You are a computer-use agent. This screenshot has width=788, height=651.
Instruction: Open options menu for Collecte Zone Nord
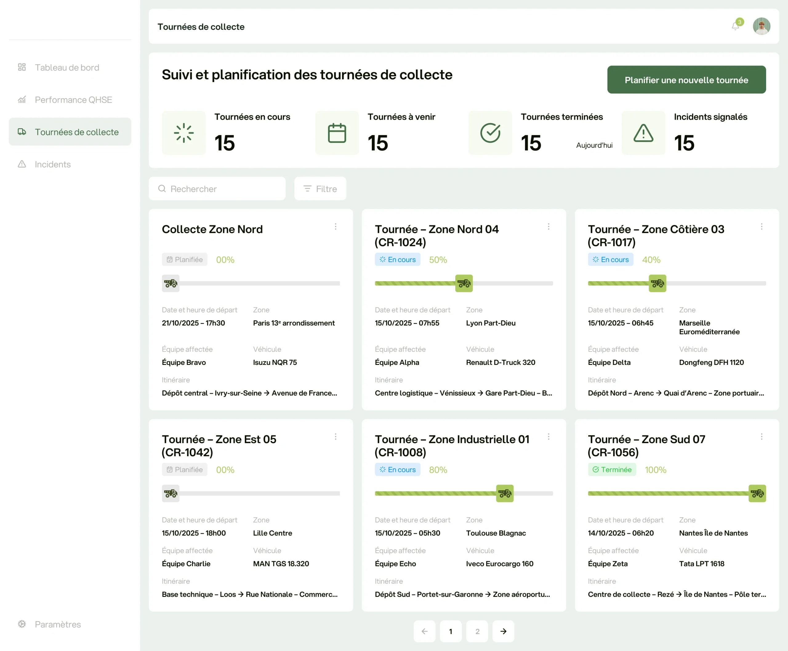coord(336,226)
